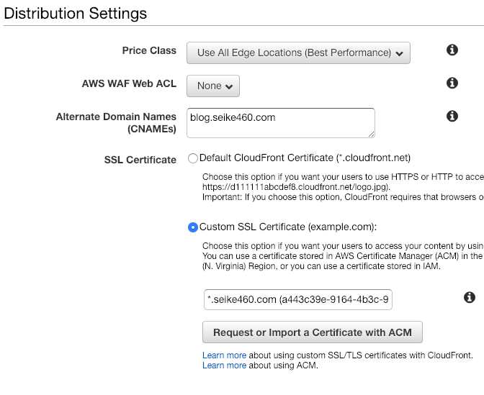The height and width of the screenshot is (395, 484).
Task: Click the Price Class field label
Action: [x=149, y=50]
